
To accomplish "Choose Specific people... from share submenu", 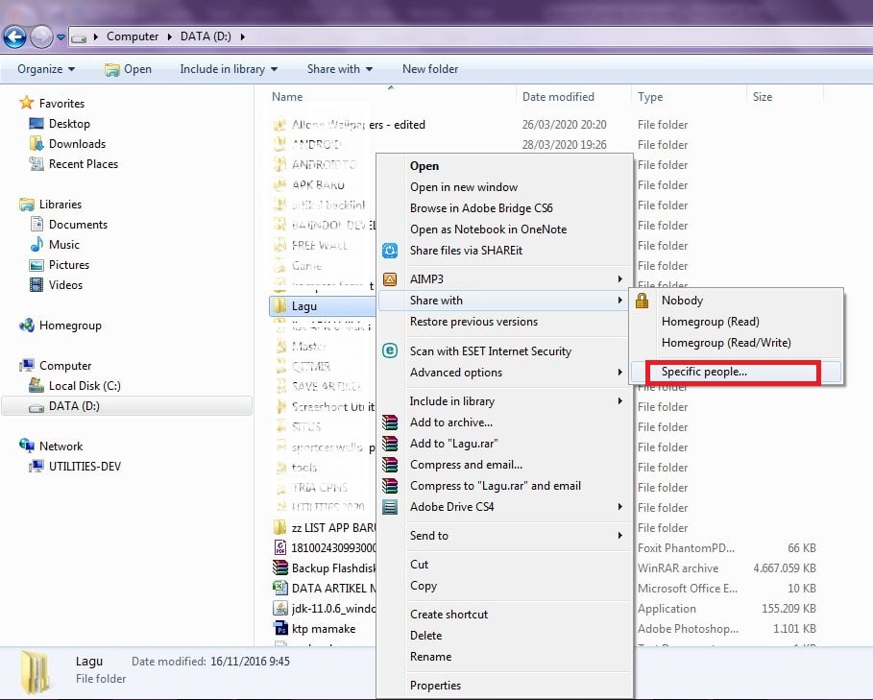I will click(x=704, y=372).
